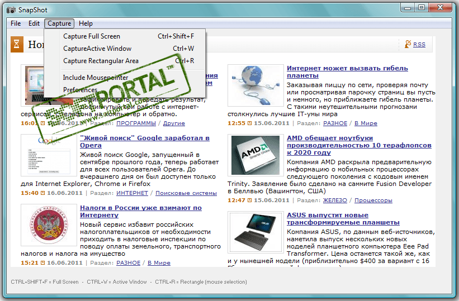Click calendar icon beside 15:21 timestamp
Screen dimensions: 459x301
[x=42, y=262]
